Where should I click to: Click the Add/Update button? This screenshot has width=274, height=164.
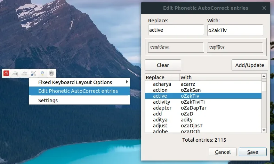click(x=250, y=65)
